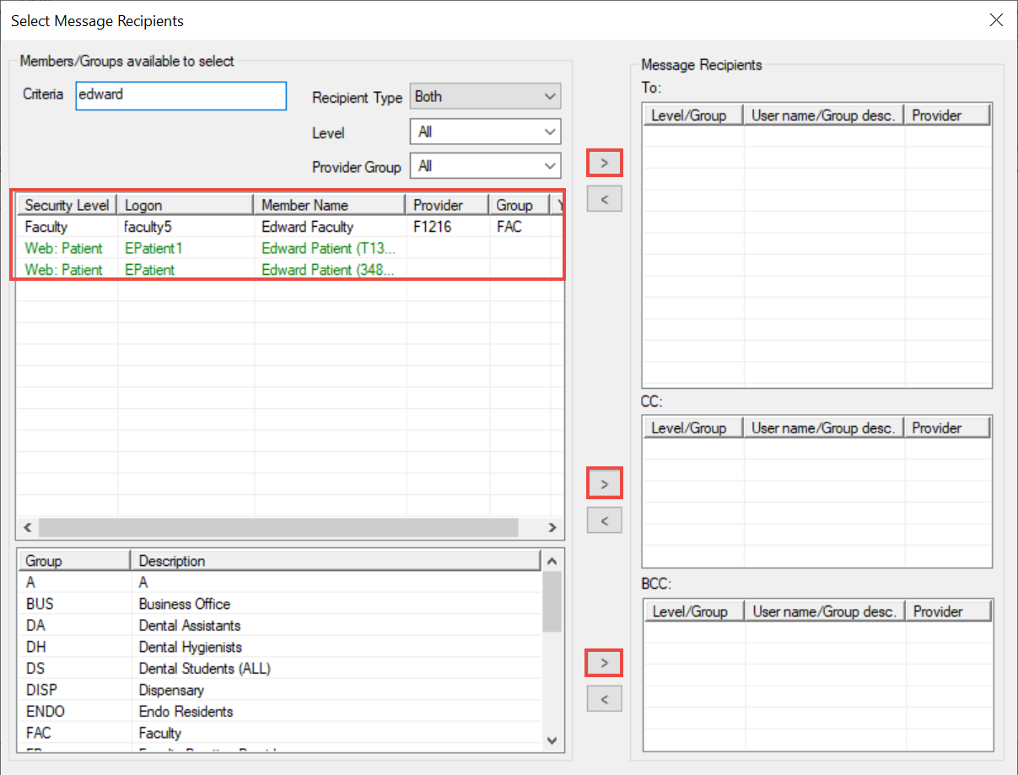The height and width of the screenshot is (775, 1018).
Task: Select the Edward Faculty row
Action: point(307,227)
